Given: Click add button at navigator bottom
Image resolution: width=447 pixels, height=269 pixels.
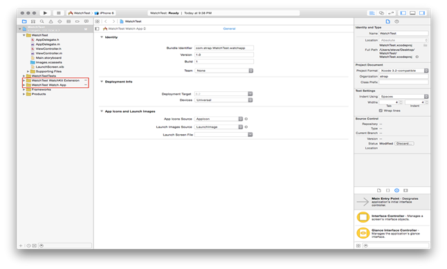Looking at the screenshot, I should click(21, 245).
